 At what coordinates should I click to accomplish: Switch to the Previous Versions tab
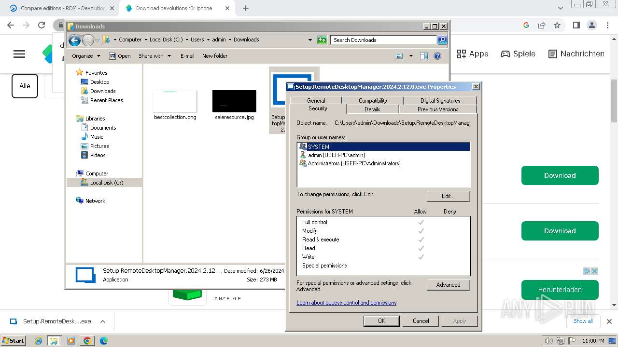tap(438, 109)
